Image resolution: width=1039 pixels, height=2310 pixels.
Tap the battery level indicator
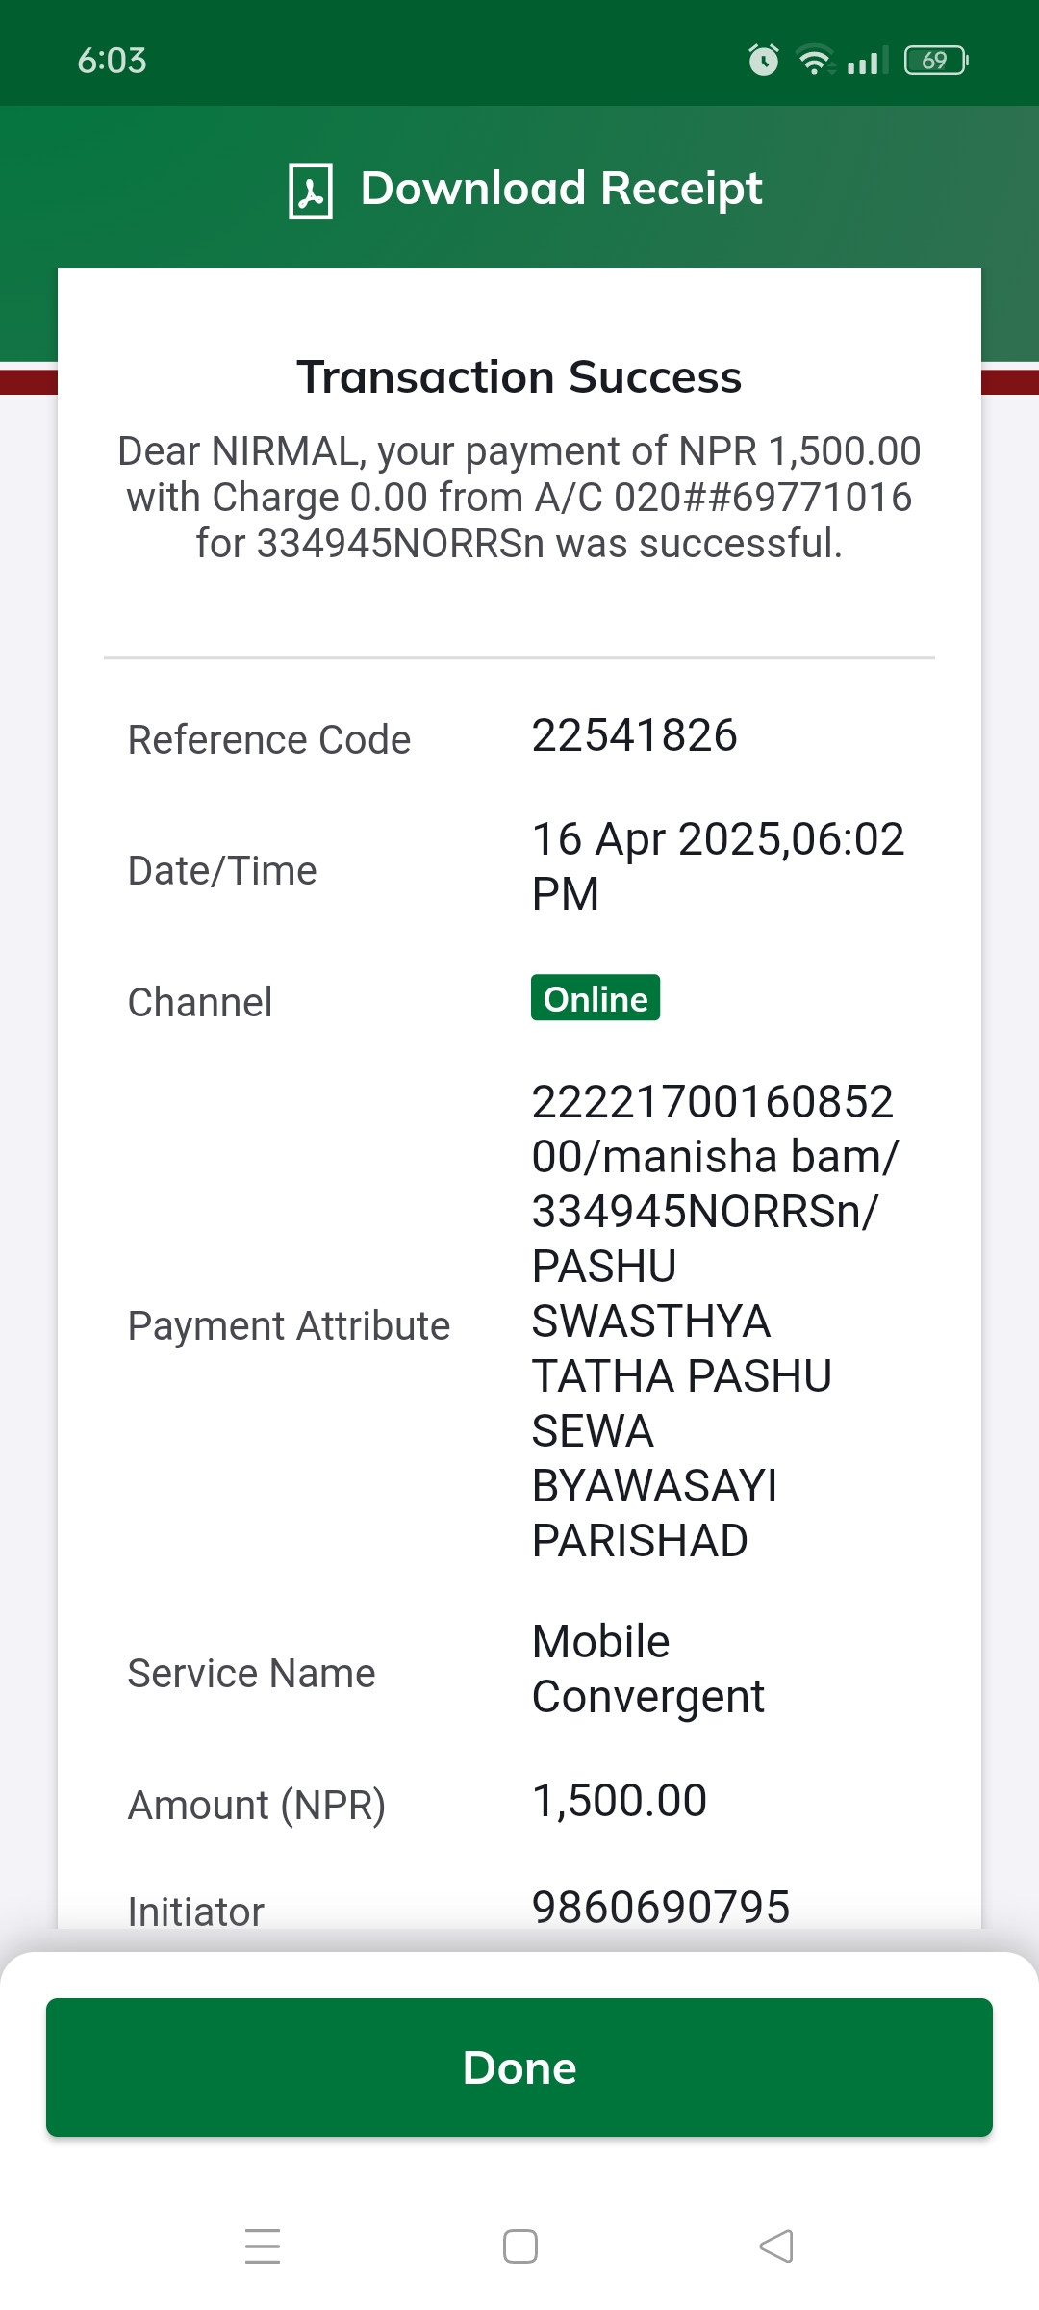coord(936,61)
